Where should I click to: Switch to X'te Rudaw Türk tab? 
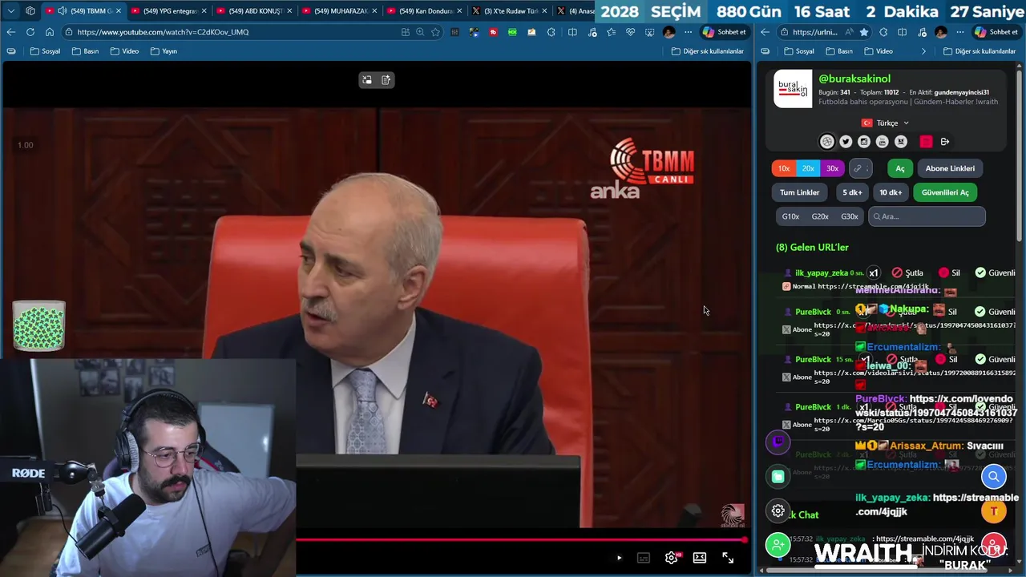coord(507,10)
